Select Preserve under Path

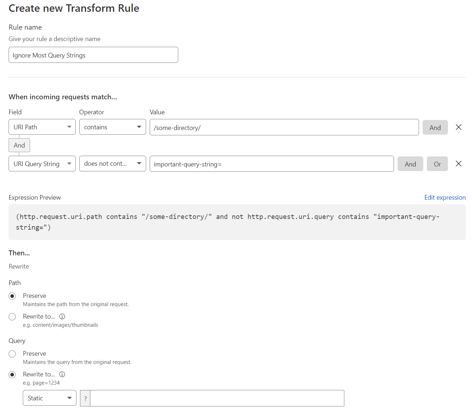point(12,296)
